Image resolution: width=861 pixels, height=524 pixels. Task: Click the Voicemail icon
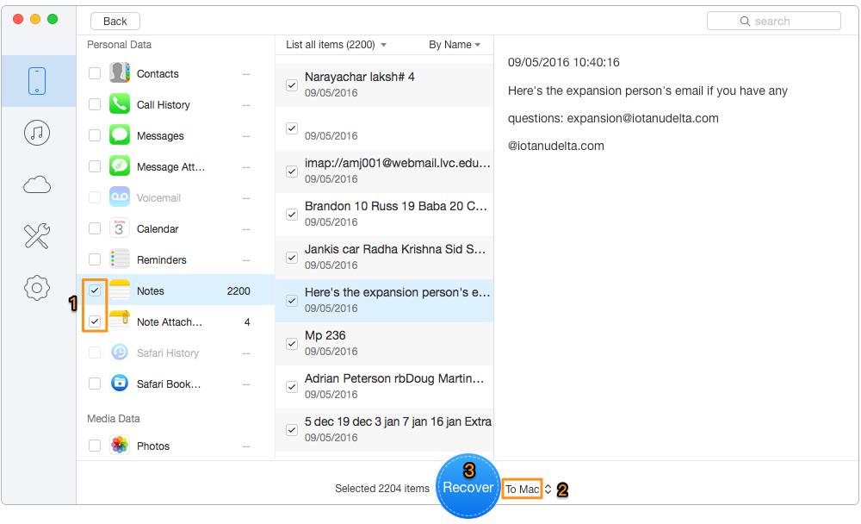click(x=119, y=196)
